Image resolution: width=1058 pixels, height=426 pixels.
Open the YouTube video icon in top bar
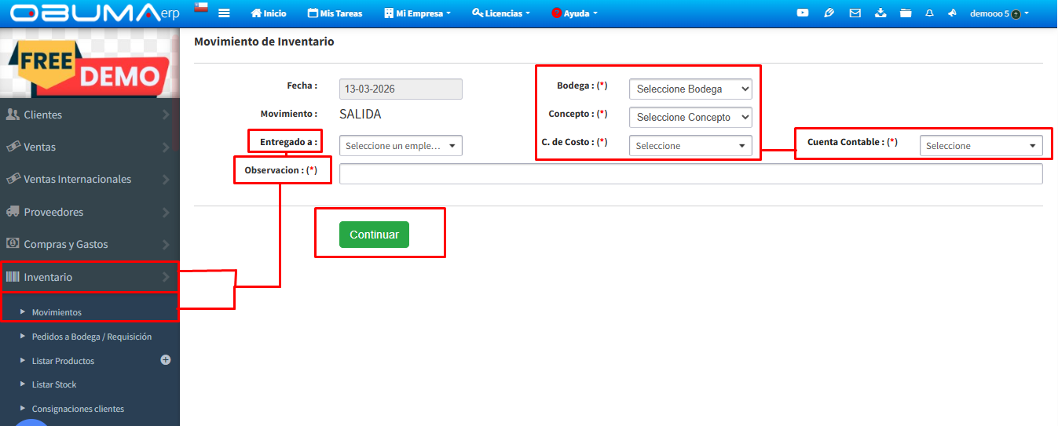point(802,13)
